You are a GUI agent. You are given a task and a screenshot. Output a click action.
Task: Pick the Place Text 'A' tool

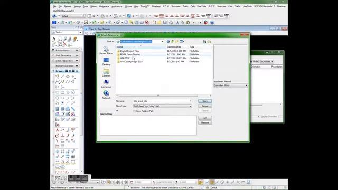pyautogui.click(x=57, y=130)
